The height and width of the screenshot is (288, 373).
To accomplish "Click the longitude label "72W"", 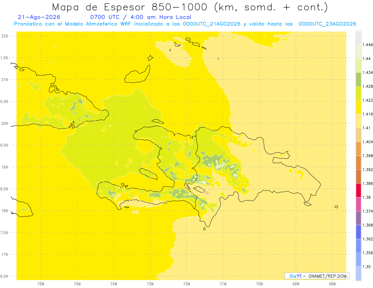I will pyautogui.click(x=187, y=284).
